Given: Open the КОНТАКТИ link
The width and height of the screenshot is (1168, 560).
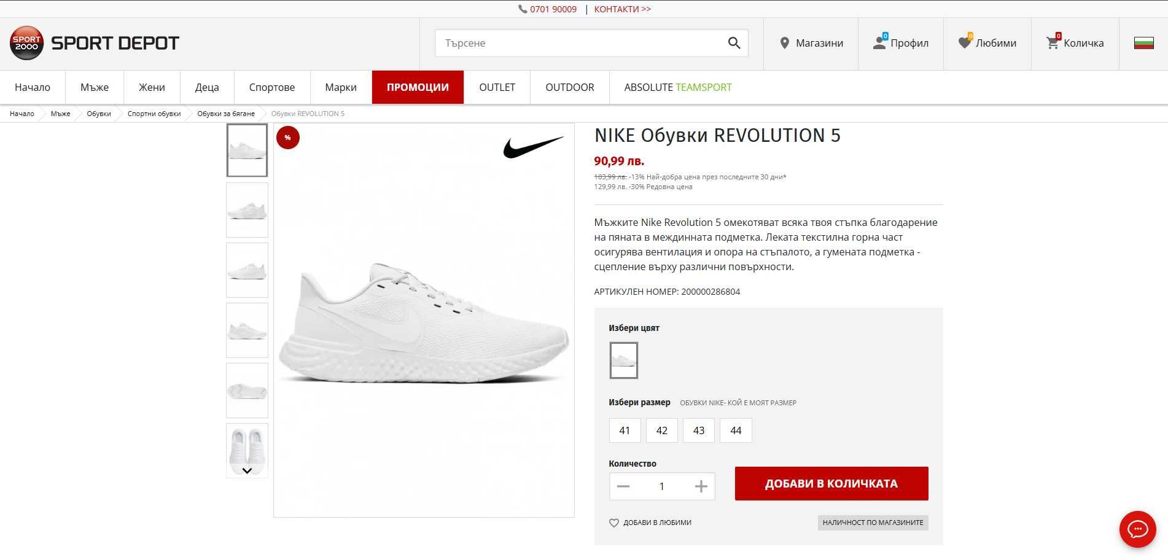Looking at the screenshot, I should tap(622, 9).
